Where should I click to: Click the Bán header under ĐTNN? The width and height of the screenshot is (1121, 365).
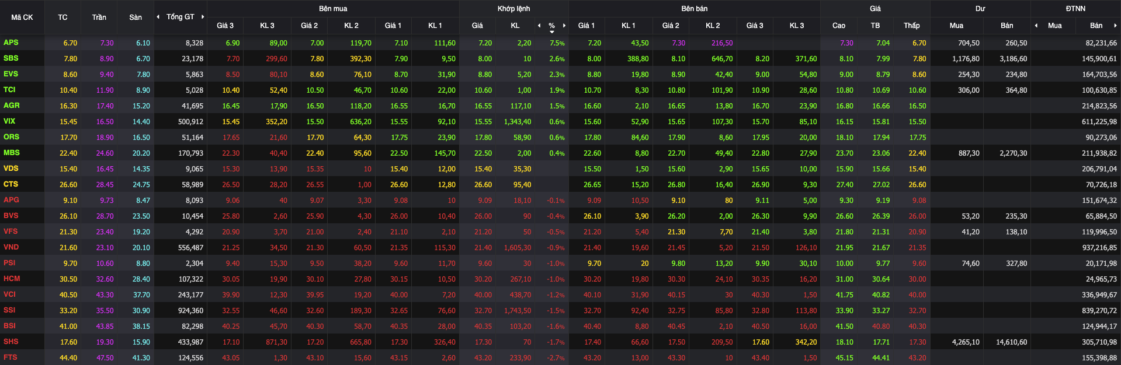coord(1096,26)
